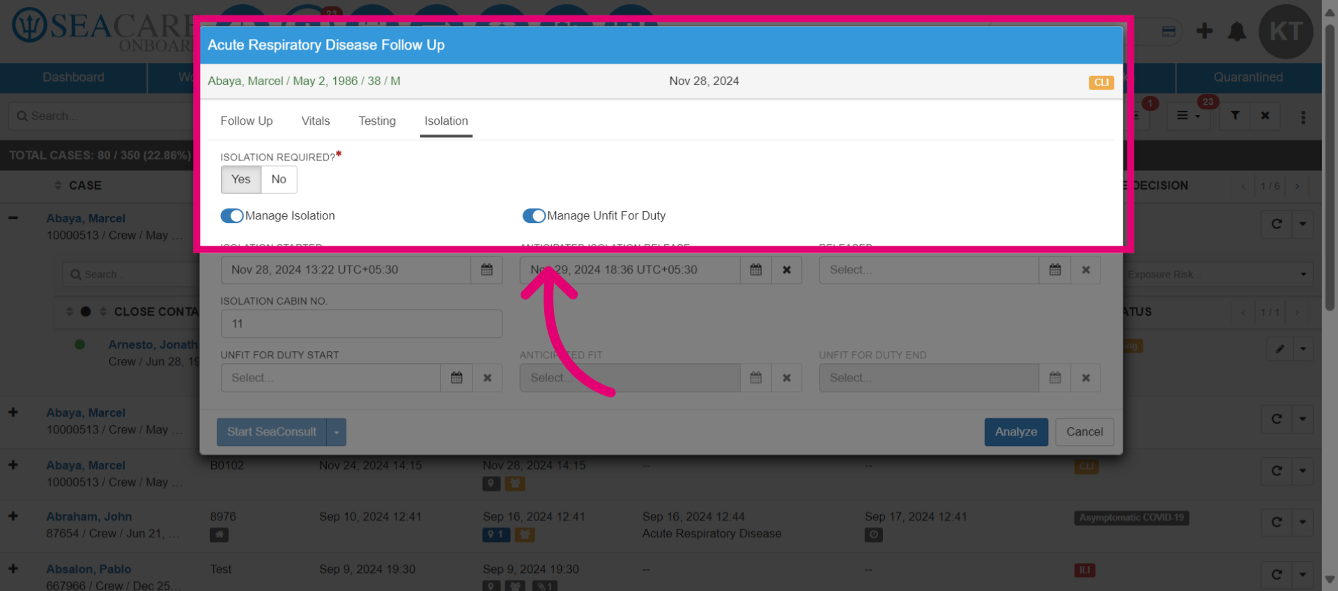Click the Start SeaConsult button
This screenshot has height=591, width=1338.
coord(272,432)
